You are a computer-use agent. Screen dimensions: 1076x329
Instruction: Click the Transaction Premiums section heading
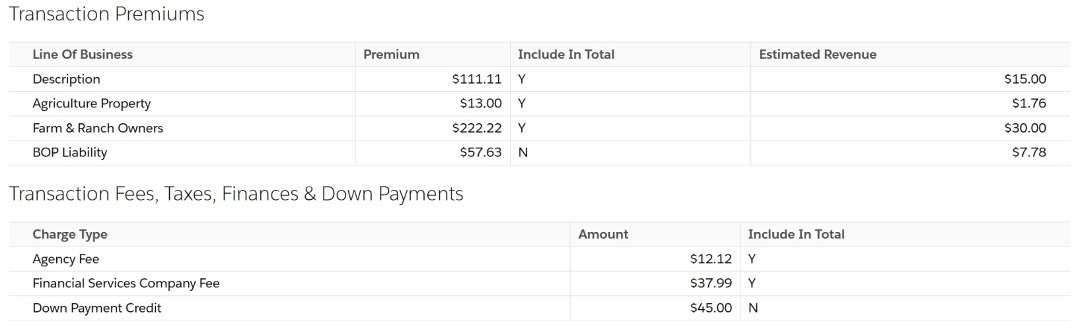coord(107,15)
